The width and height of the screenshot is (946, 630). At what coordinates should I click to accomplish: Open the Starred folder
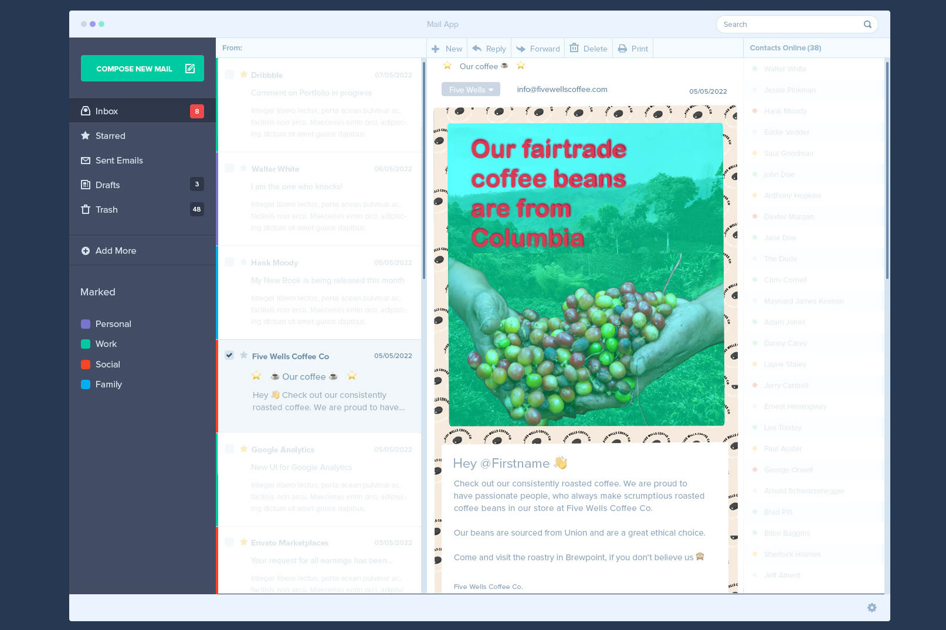(143, 135)
